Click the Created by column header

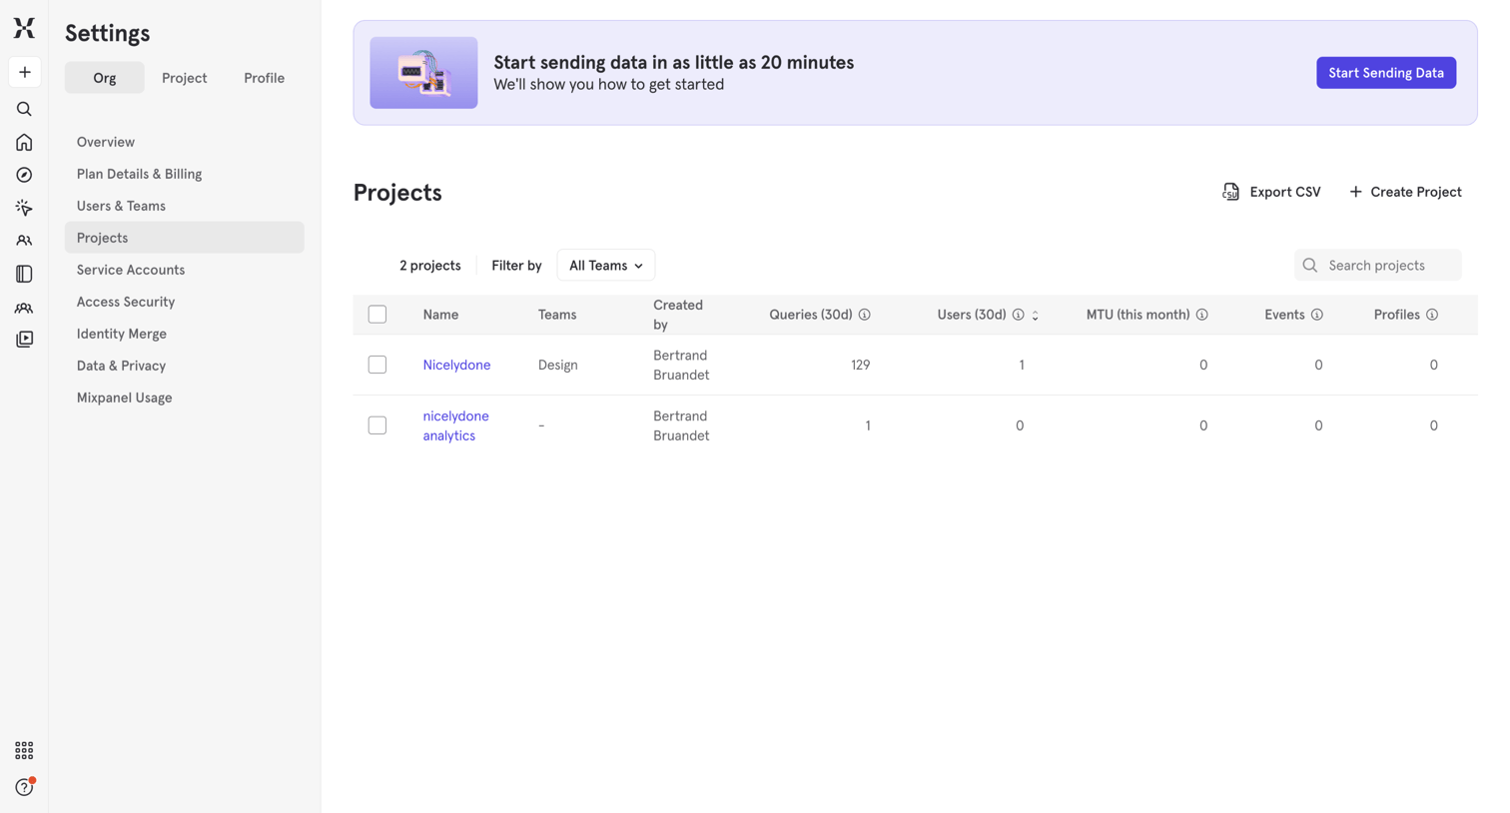678,315
